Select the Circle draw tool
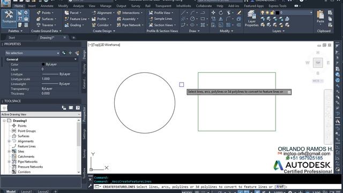343x193 pixels. point(192,19)
